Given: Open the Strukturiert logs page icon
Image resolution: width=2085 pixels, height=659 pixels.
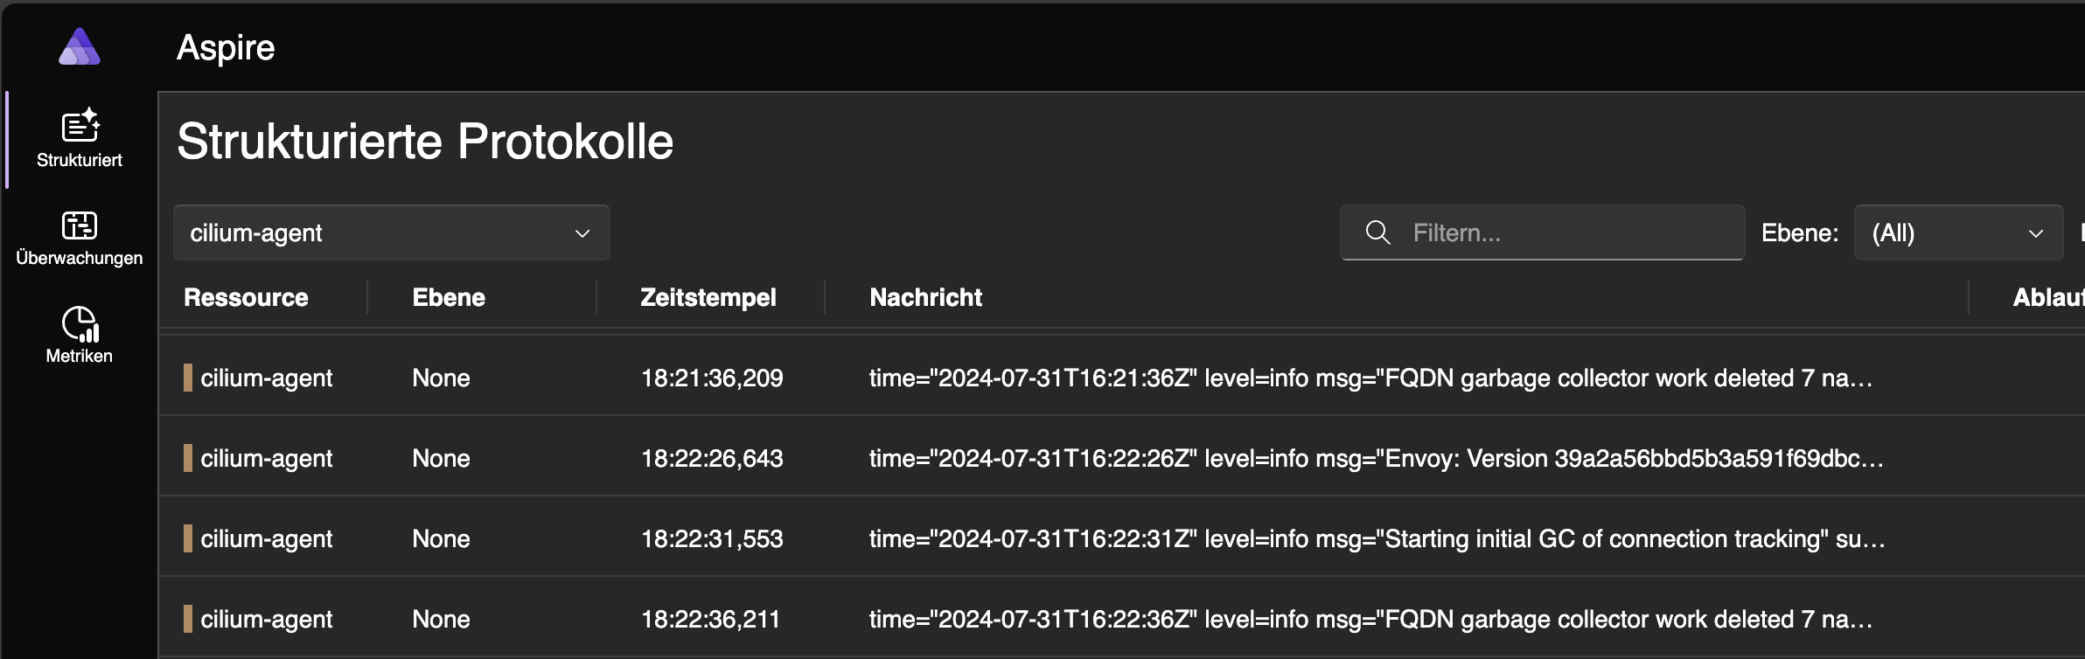Looking at the screenshot, I should click(x=80, y=127).
